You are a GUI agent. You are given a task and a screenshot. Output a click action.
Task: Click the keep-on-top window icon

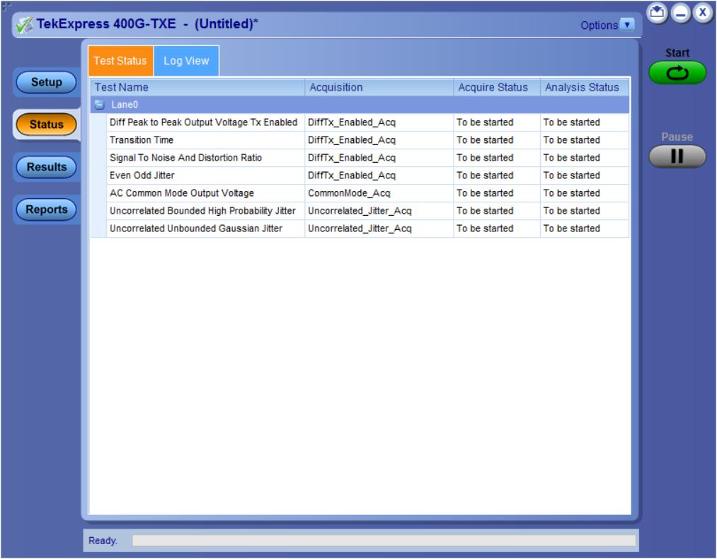click(x=656, y=12)
